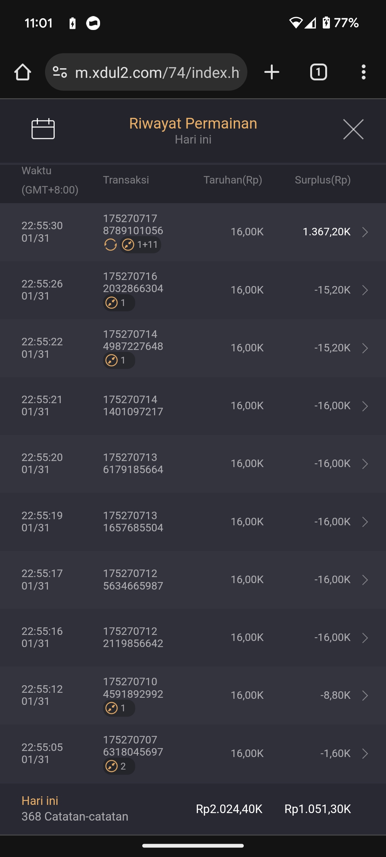Open the browser three-dot menu
386x857 pixels.
363,72
